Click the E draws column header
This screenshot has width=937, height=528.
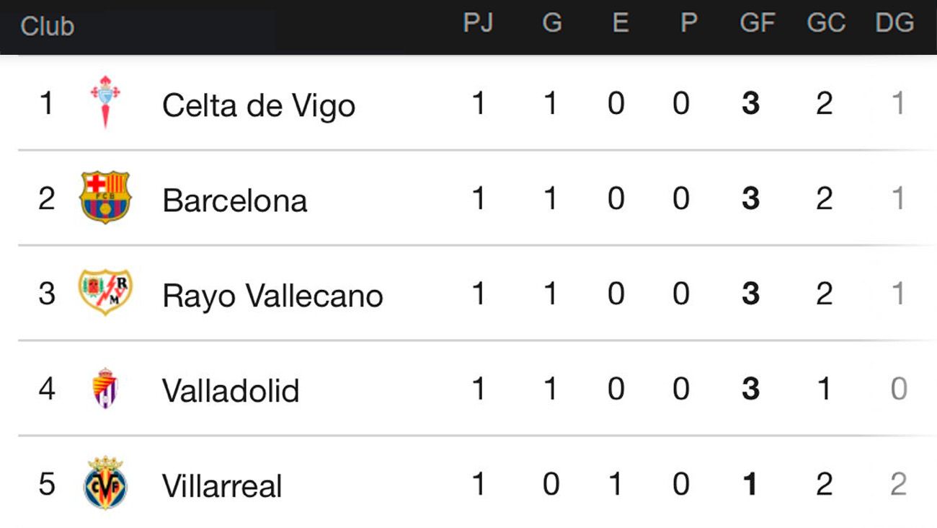coord(619,23)
